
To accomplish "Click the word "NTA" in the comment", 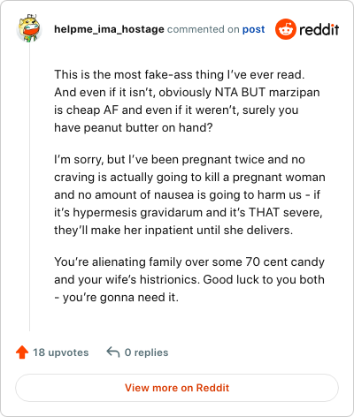I will coord(227,92).
